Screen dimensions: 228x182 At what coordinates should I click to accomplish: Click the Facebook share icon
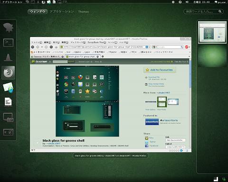point(147,146)
